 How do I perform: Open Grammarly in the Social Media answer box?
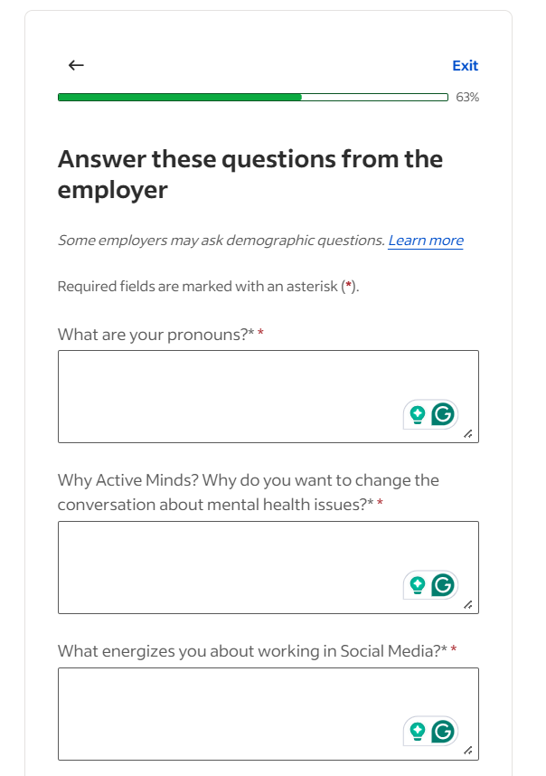click(442, 731)
